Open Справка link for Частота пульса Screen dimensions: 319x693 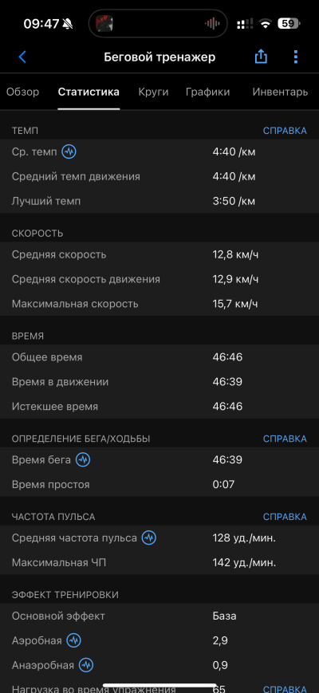285,517
